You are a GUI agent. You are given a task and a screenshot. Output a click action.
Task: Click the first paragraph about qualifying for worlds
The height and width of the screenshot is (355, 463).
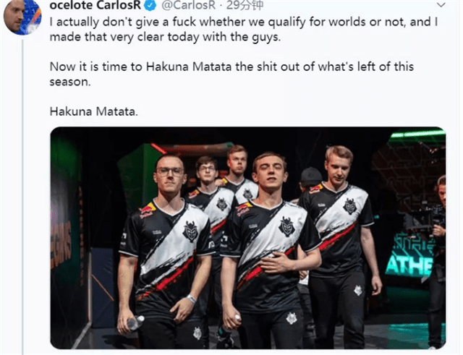click(x=244, y=30)
